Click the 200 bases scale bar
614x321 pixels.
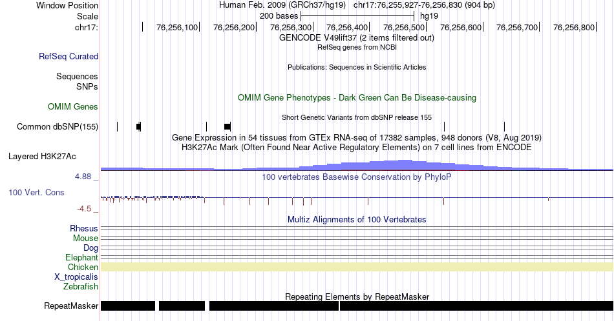(357, 16)
